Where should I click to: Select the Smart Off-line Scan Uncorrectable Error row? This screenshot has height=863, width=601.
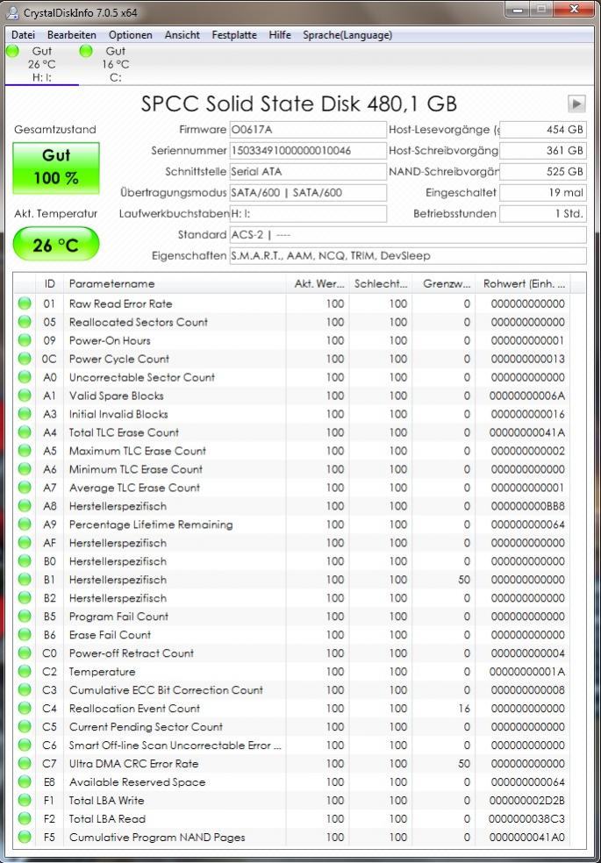(x=291, y=745)
